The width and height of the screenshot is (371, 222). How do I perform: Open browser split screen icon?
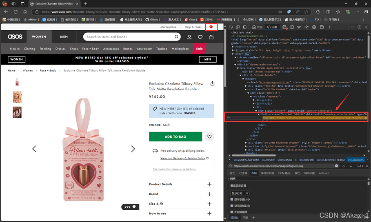click(328, 11)
